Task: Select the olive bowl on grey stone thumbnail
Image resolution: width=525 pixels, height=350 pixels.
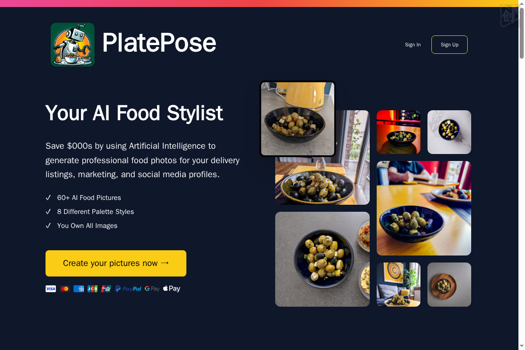Action: (322, 259)
